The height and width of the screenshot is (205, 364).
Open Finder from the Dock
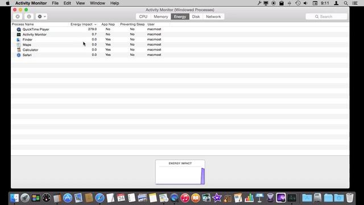[x=14, y=198]
